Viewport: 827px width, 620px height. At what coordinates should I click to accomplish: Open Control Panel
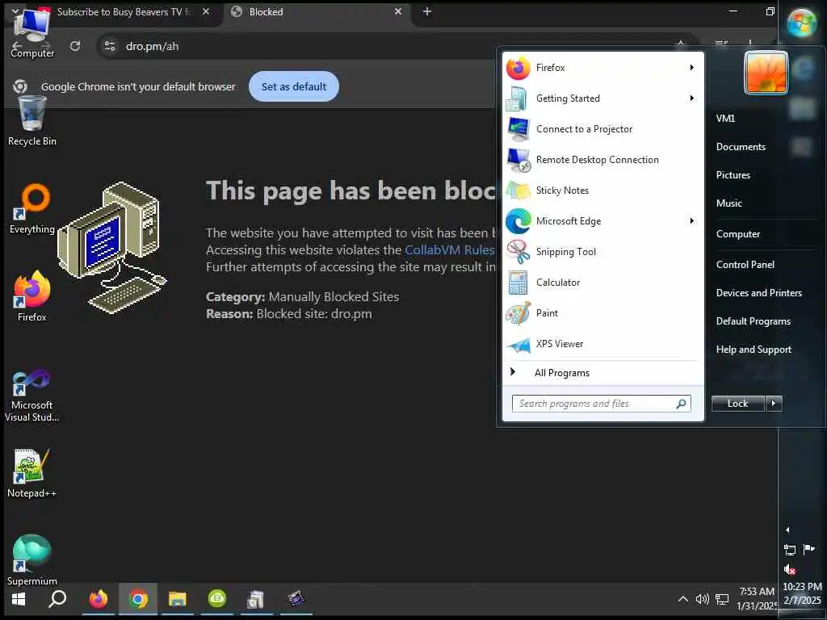click(745, 265)
